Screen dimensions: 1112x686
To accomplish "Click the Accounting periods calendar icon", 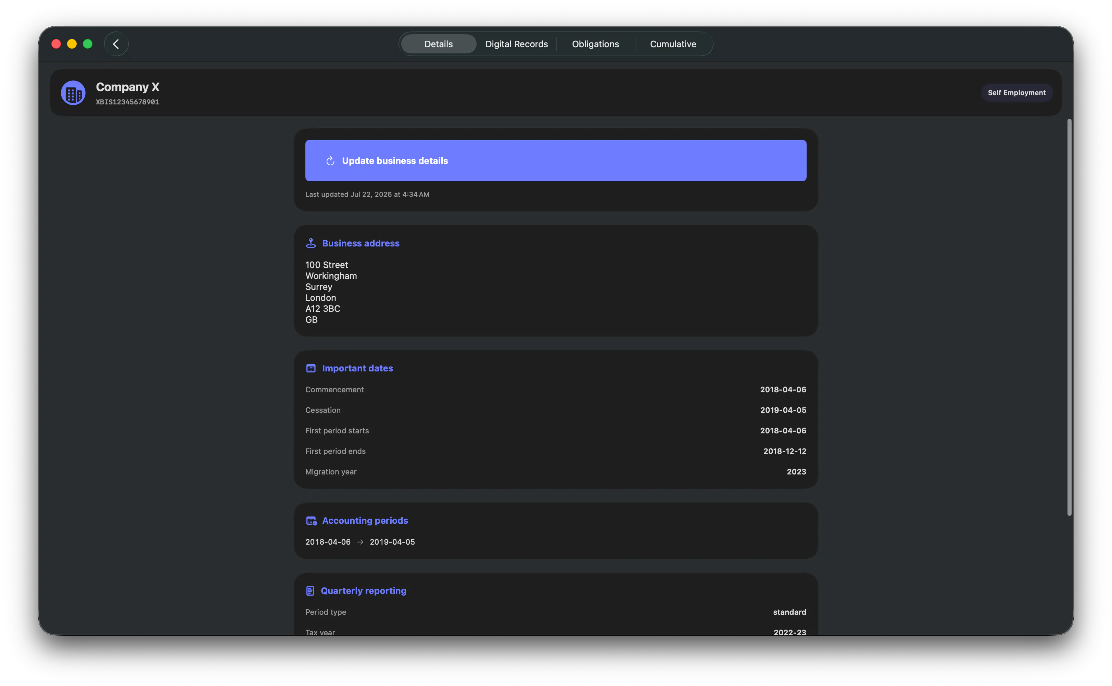I will (x=311, y=521).
